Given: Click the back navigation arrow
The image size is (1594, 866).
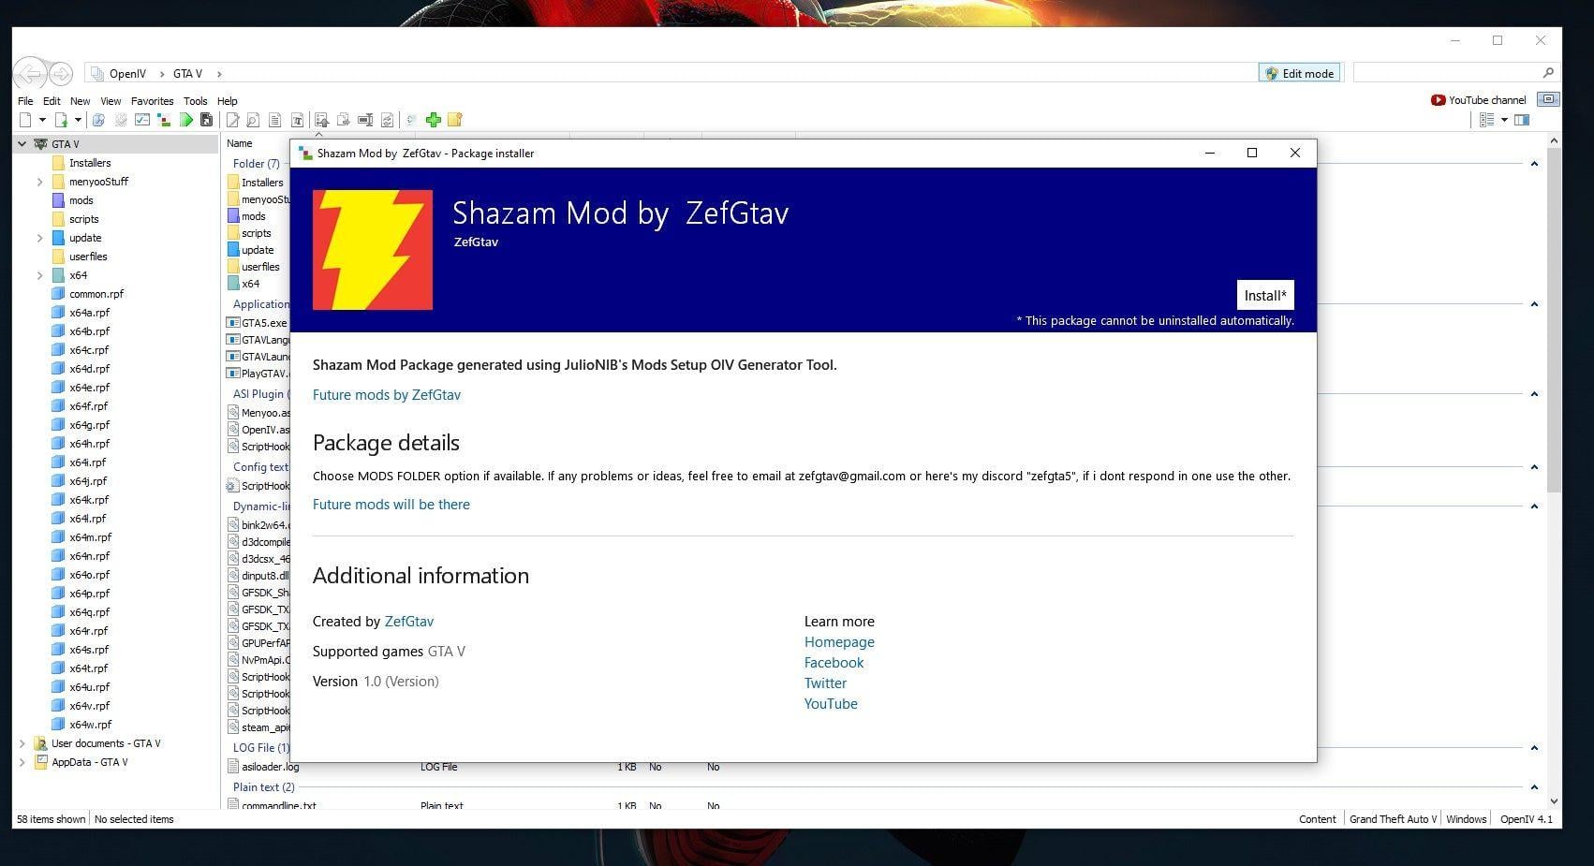Looking at the screenshot, I should (30, 74).
